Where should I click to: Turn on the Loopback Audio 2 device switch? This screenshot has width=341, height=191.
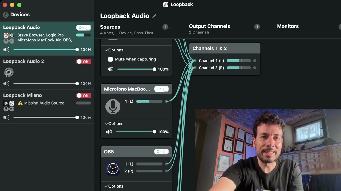coord(84,62)
